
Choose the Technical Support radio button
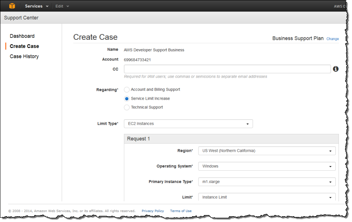(x=127, y=107)
